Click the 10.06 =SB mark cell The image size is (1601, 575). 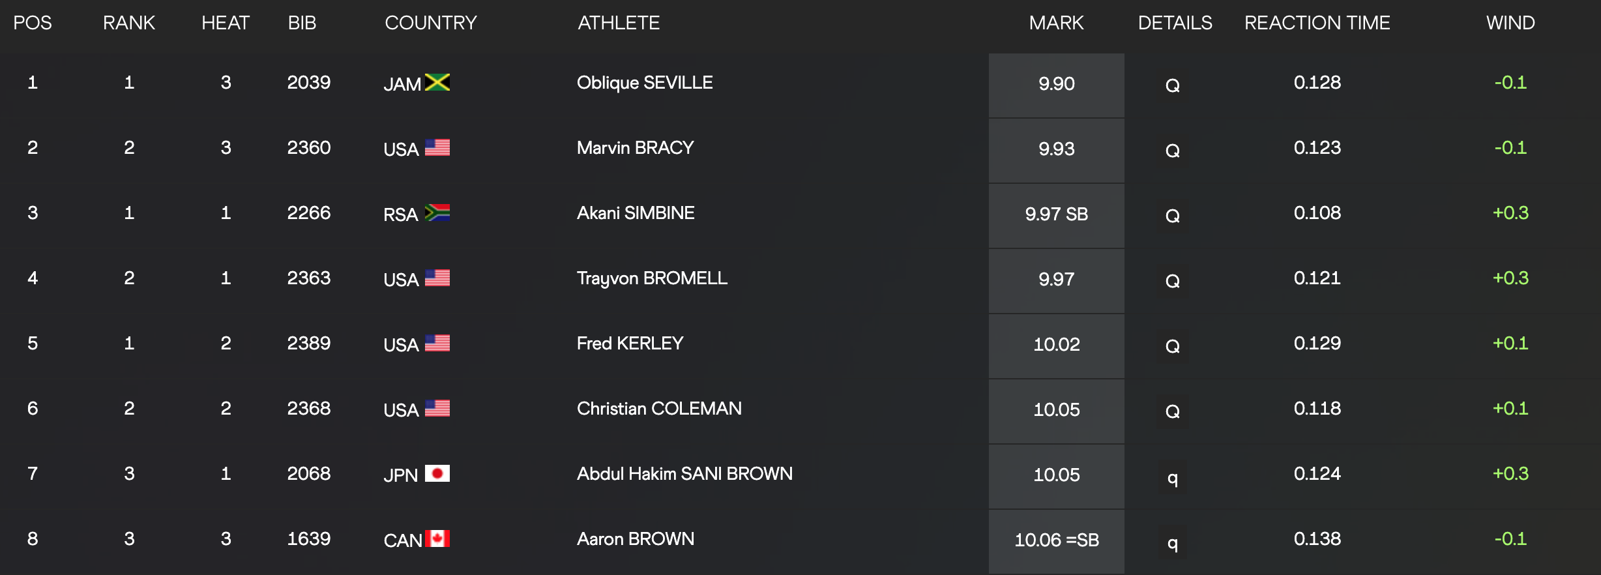coord(1056,540)
